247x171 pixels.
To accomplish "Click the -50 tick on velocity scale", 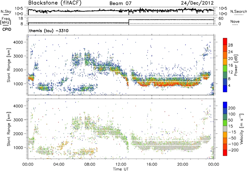I will pos(232,138).
